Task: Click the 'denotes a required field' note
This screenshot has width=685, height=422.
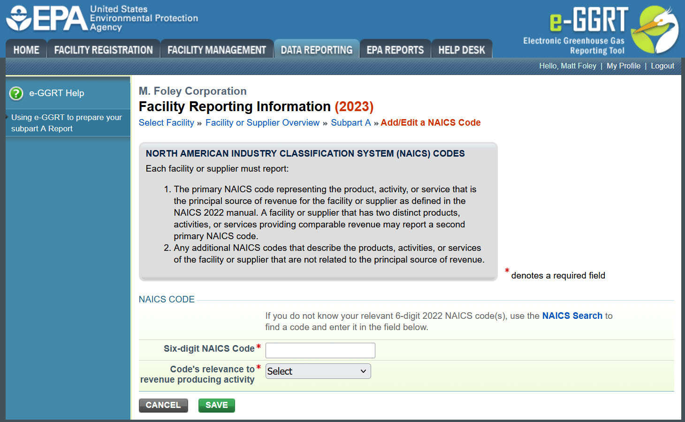Action: pos(558,276)
